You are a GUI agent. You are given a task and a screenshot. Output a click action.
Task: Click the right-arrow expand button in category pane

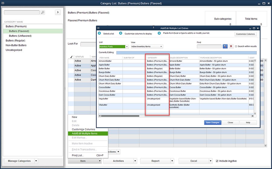[x=58, y=12]
